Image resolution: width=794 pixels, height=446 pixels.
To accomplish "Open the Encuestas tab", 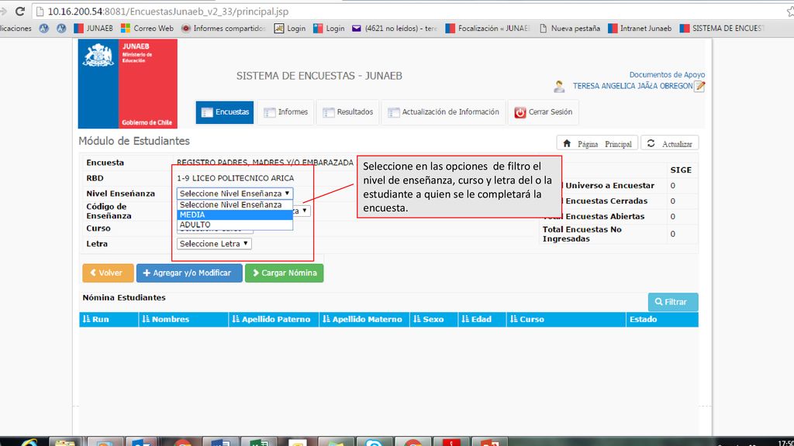I will click(225, 111).
